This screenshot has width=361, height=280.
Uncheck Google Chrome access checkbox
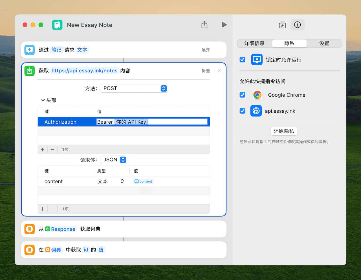point(242,95)
